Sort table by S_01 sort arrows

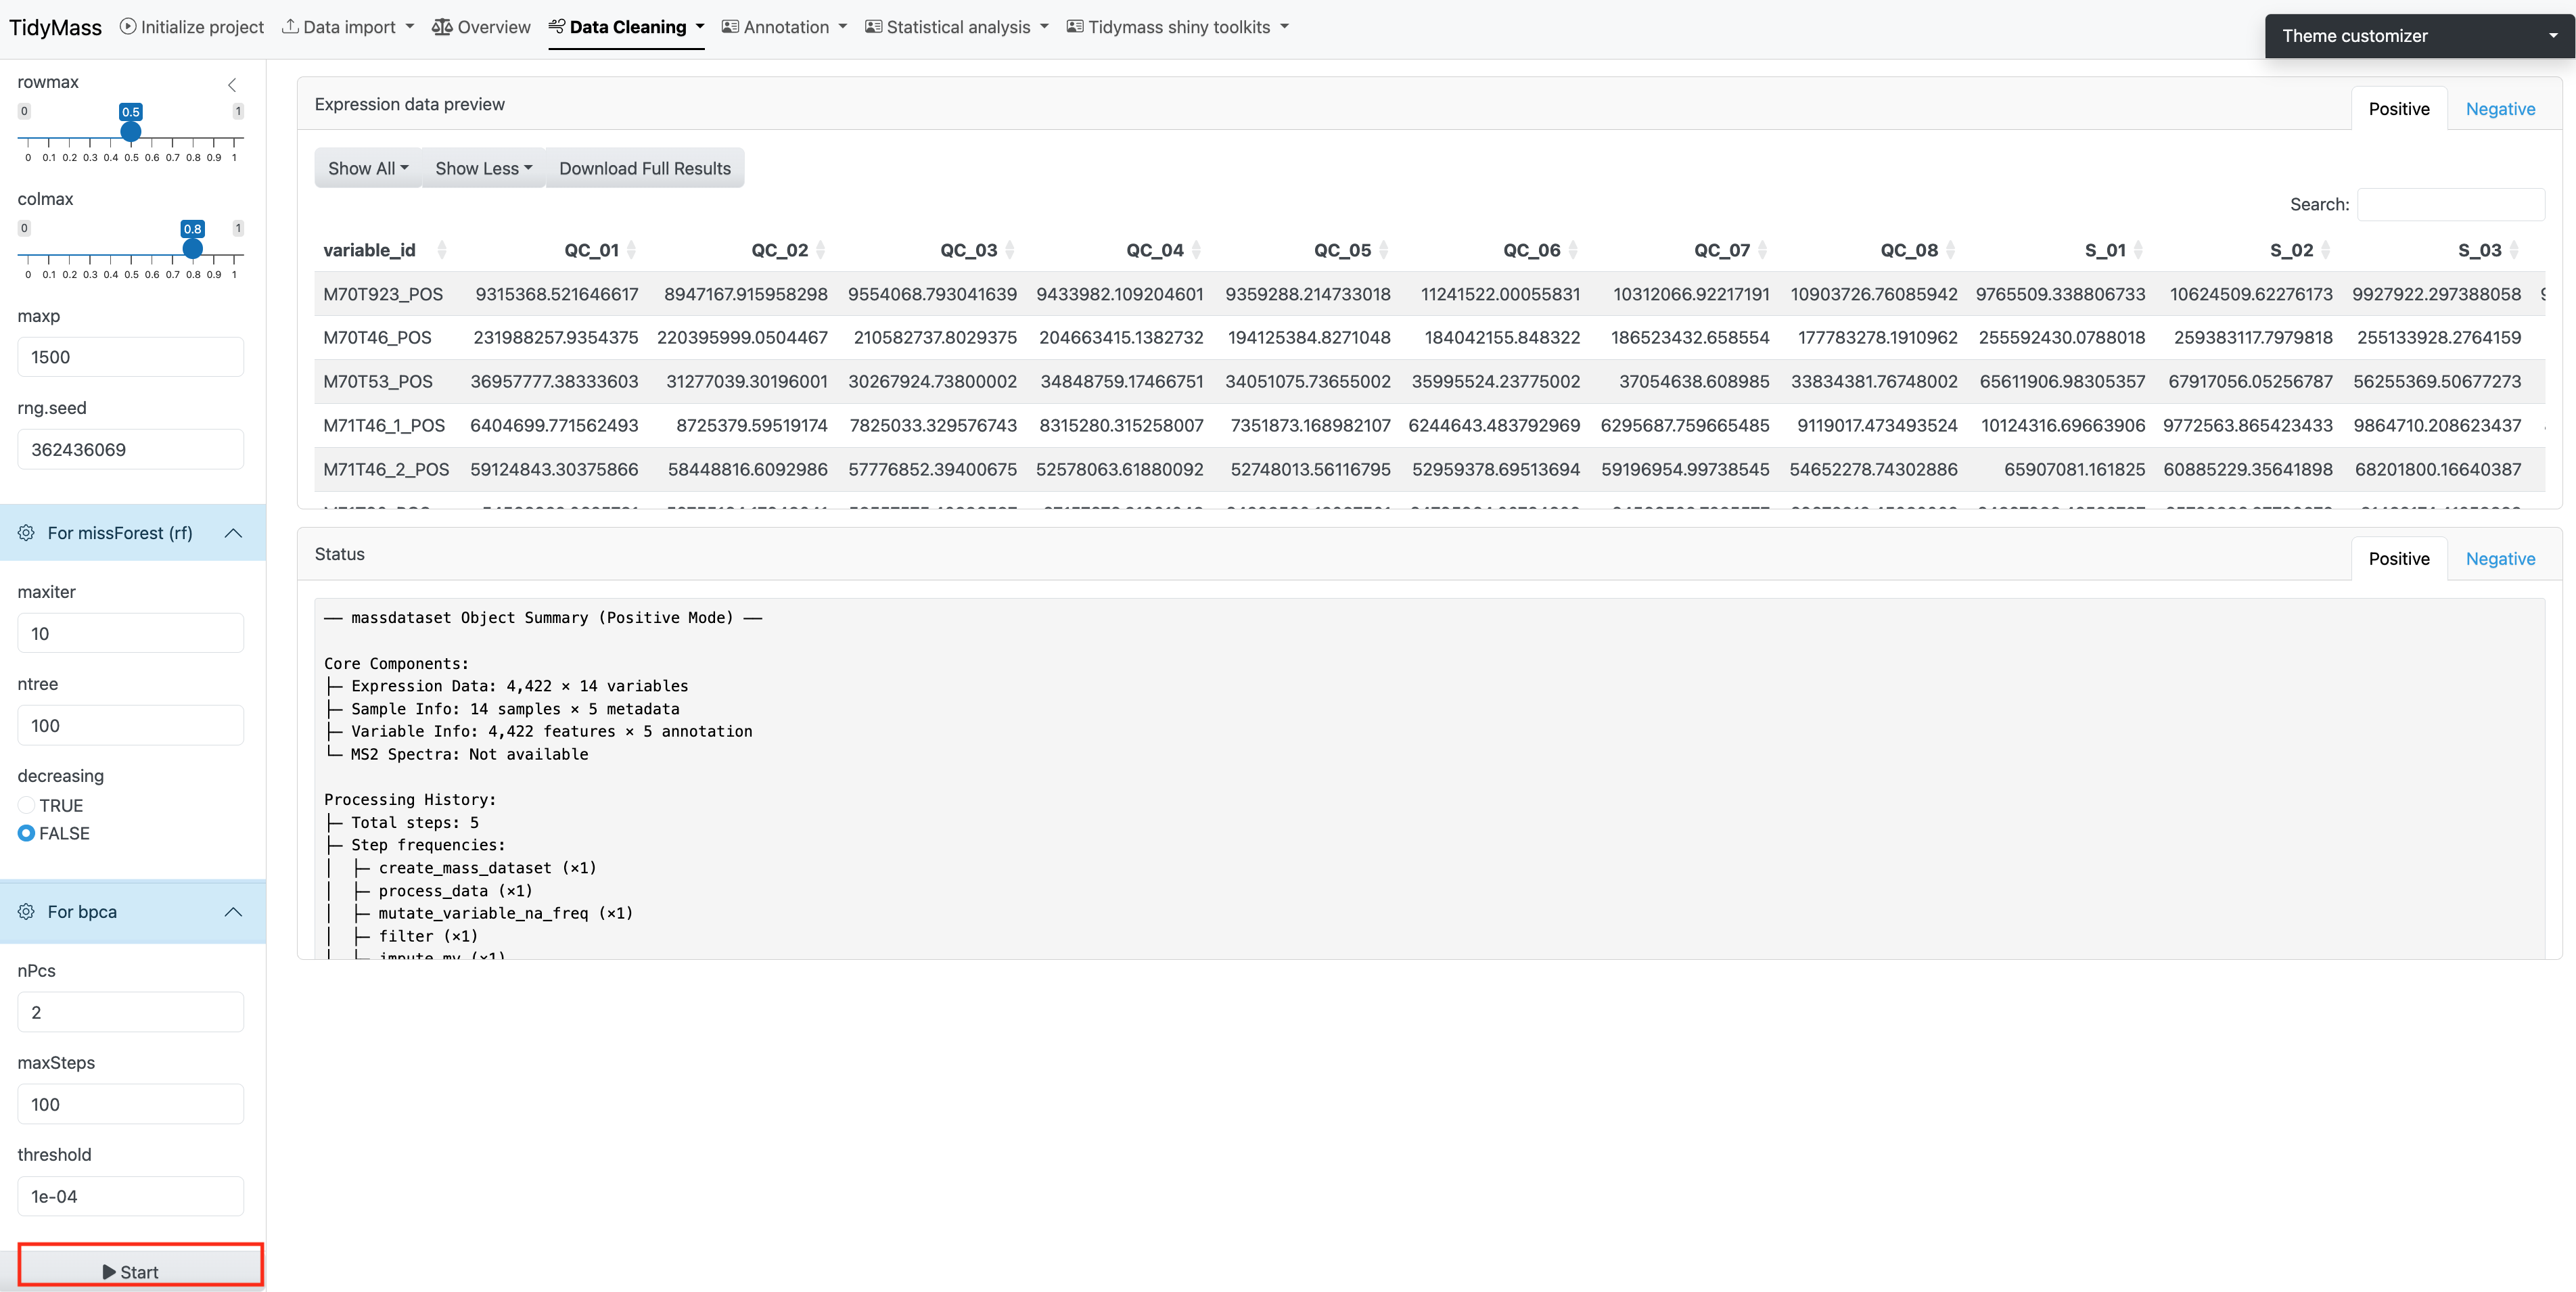[x=2138, y=250]
